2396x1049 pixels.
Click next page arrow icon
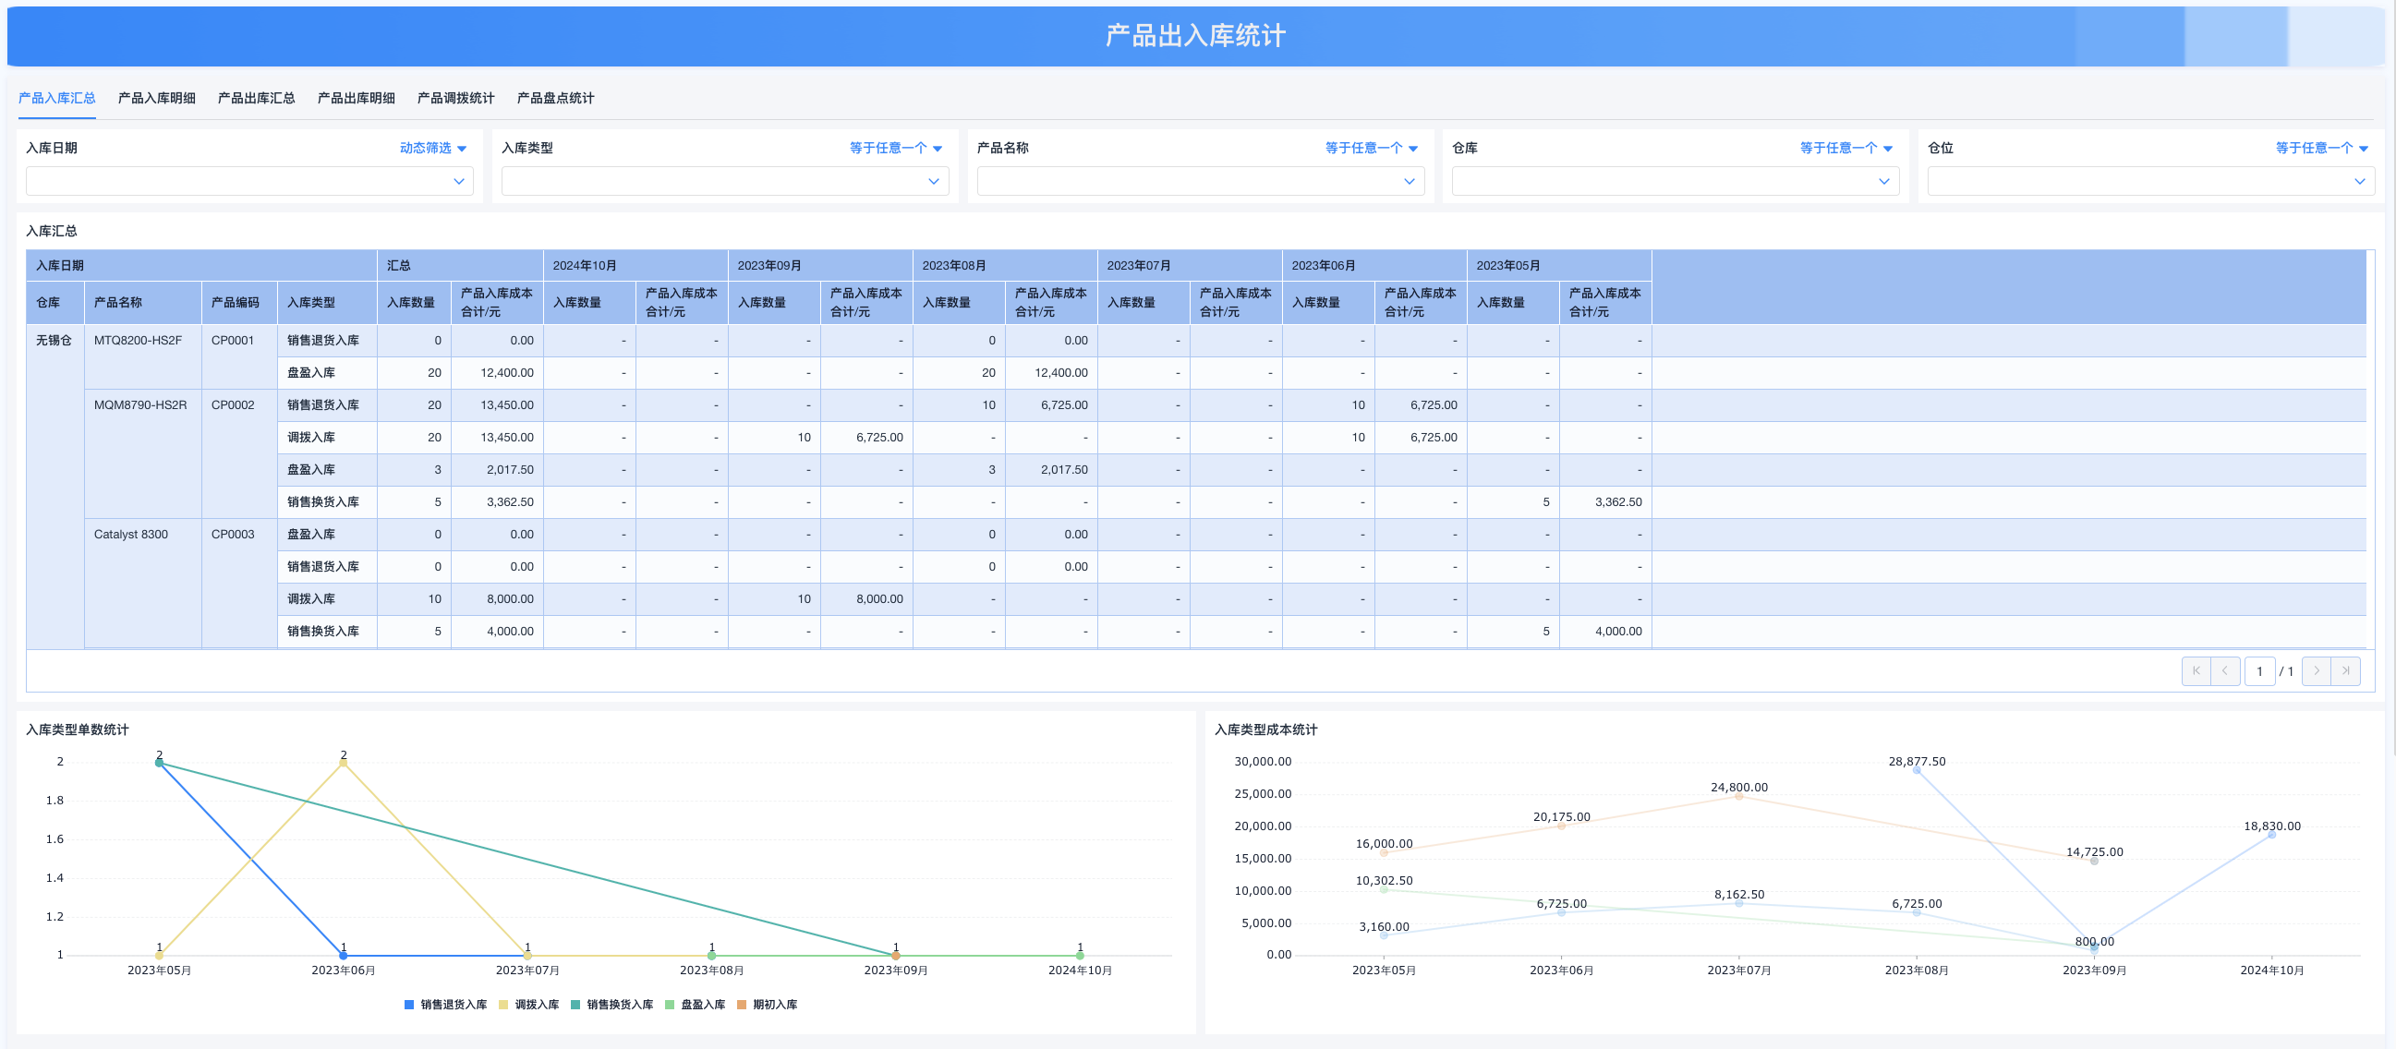click(x=2316, y=670)
